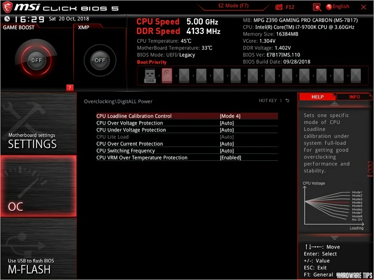Click the MSI dragon logo
This screenshot has width=374, height=280.
pyautogui.click(x=7, y=7)
